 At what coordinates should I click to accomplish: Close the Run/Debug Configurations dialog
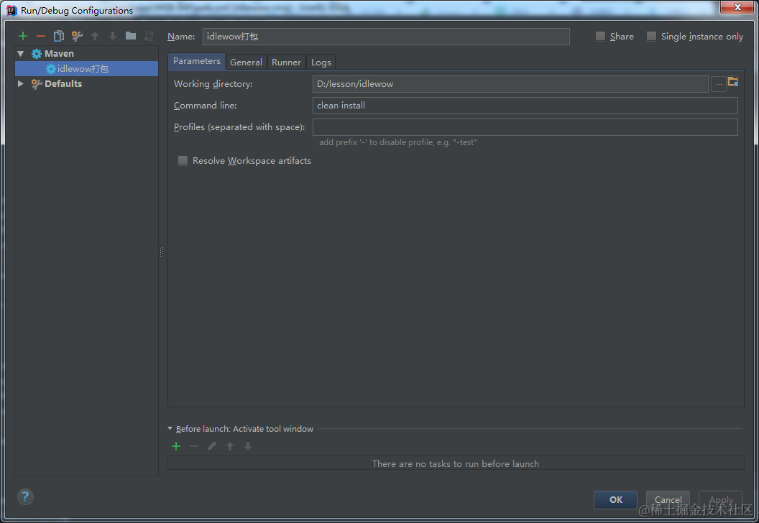737,6
